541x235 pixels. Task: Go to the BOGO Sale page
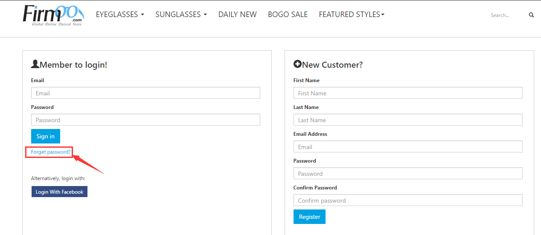(x=288, y=14)
